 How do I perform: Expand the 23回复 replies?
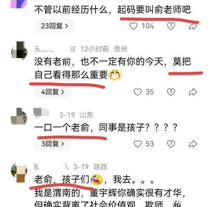54,26
